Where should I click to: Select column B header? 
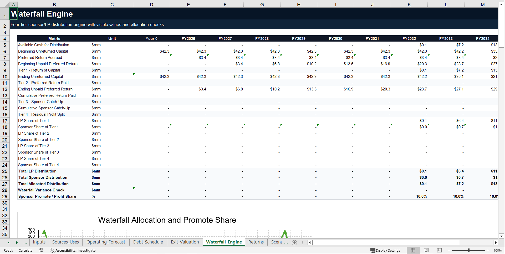coord(54,4)
